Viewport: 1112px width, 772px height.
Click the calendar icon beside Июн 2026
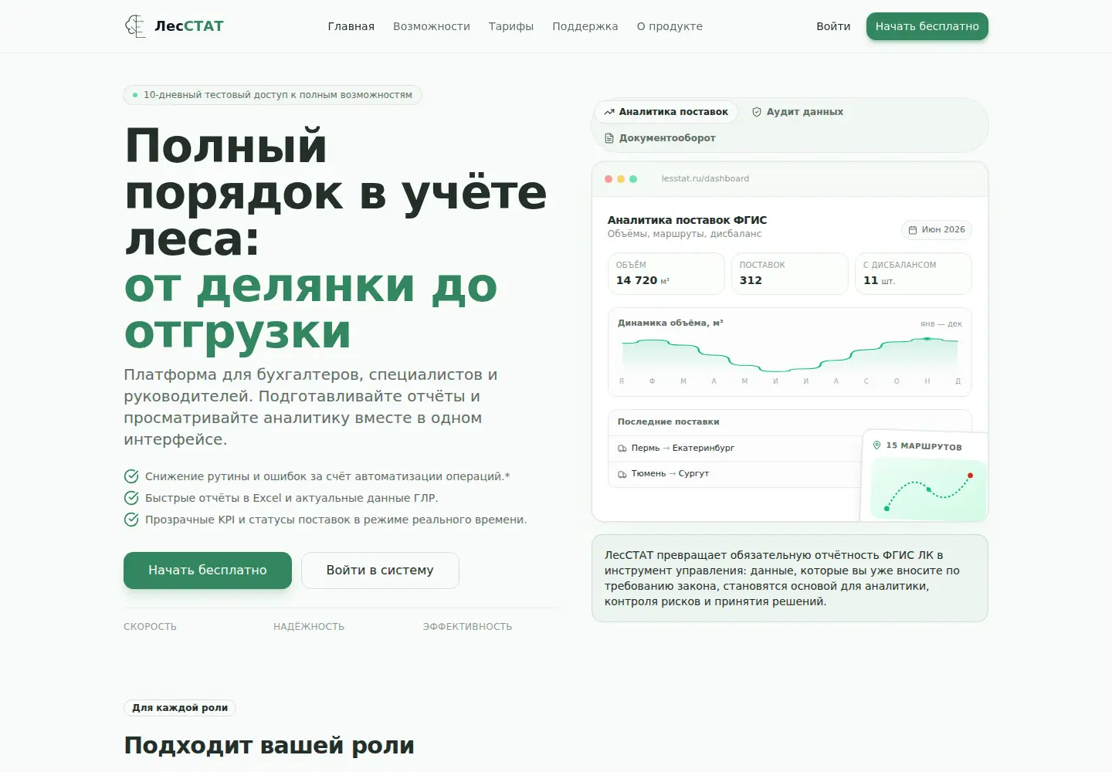point(913,230)
